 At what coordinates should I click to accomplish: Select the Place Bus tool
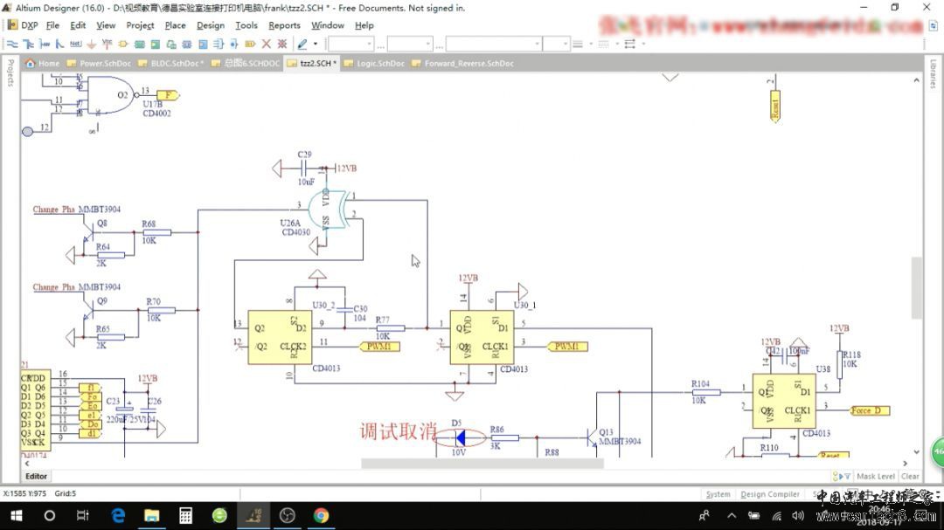point(28,44)
